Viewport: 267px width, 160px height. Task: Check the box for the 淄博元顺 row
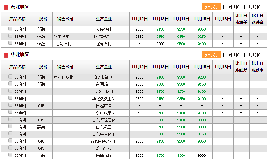click(11, 155)
